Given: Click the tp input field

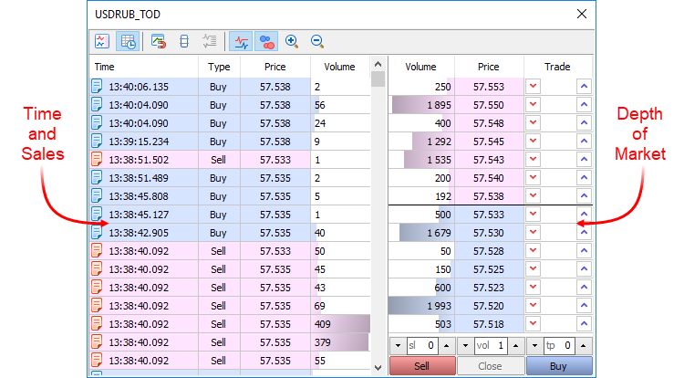Looking at the screenshot, I should point(559,346).
